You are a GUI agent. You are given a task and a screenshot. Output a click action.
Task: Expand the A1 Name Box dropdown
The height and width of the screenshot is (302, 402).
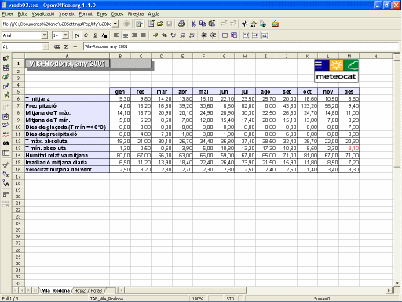46,46
